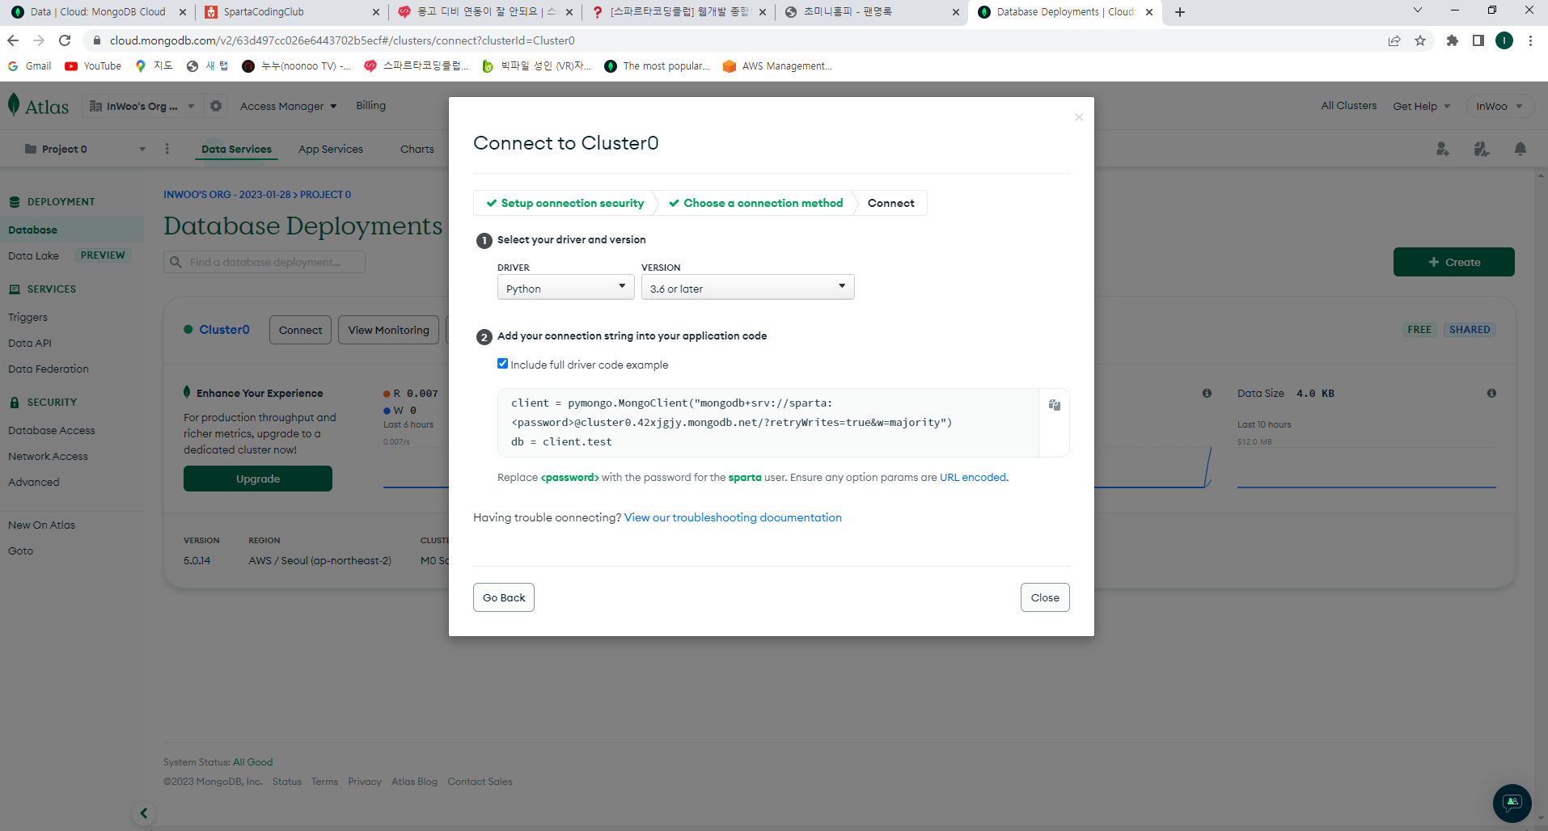Open the Contact Sales footer link
Viewport: 1548px width, 831px height.
click(480, 782)
